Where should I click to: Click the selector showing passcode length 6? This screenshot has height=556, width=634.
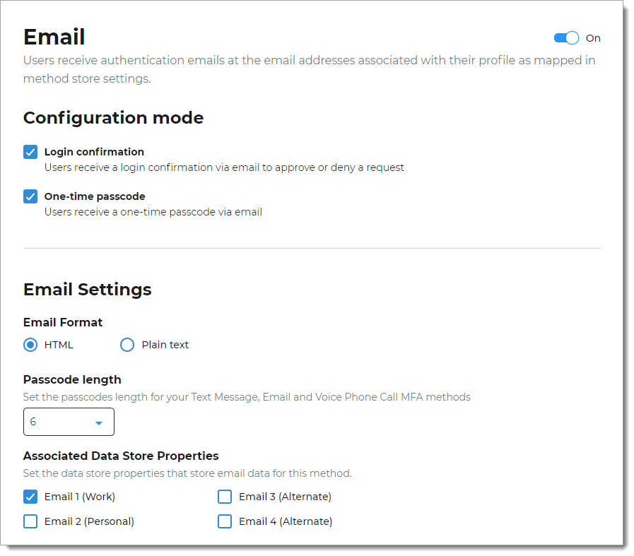pos(69,421)
